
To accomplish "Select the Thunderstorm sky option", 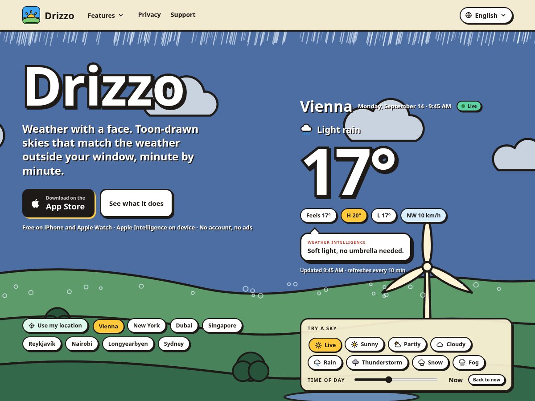I will pyautogui.click(x=377, y=362).
